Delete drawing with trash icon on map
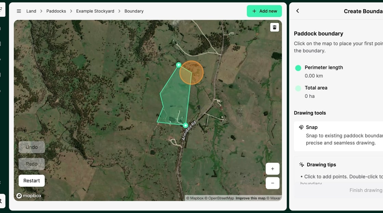Image resolution: width=383 pixels, height=213 pixels. [x=275, y=27]
